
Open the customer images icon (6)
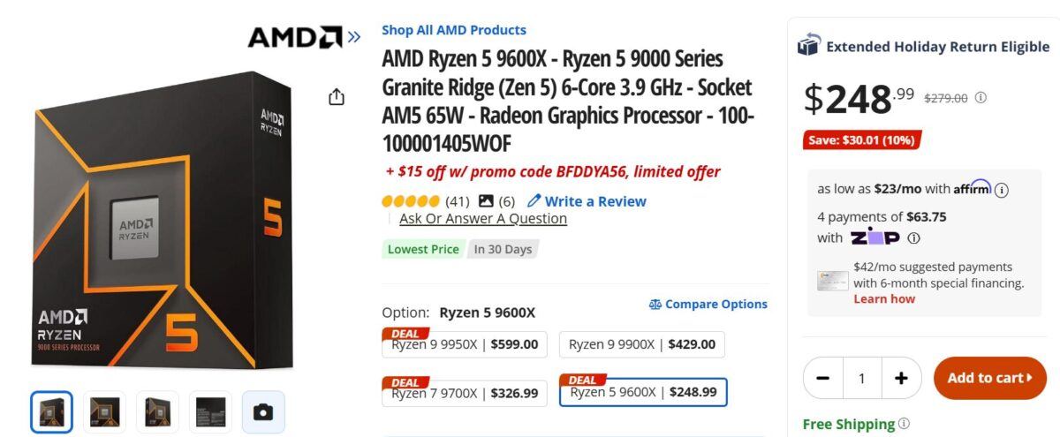[x=486, y=201]
